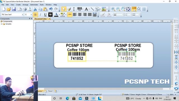Open the shape tool dropdown arrow

click(100, 9)
